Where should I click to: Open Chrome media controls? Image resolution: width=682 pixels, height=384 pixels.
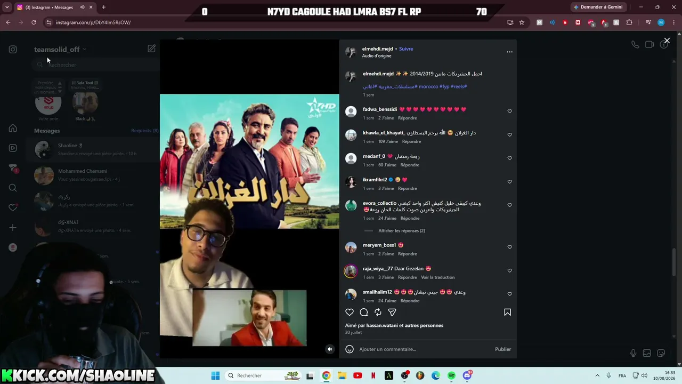(x=648, y=22)
